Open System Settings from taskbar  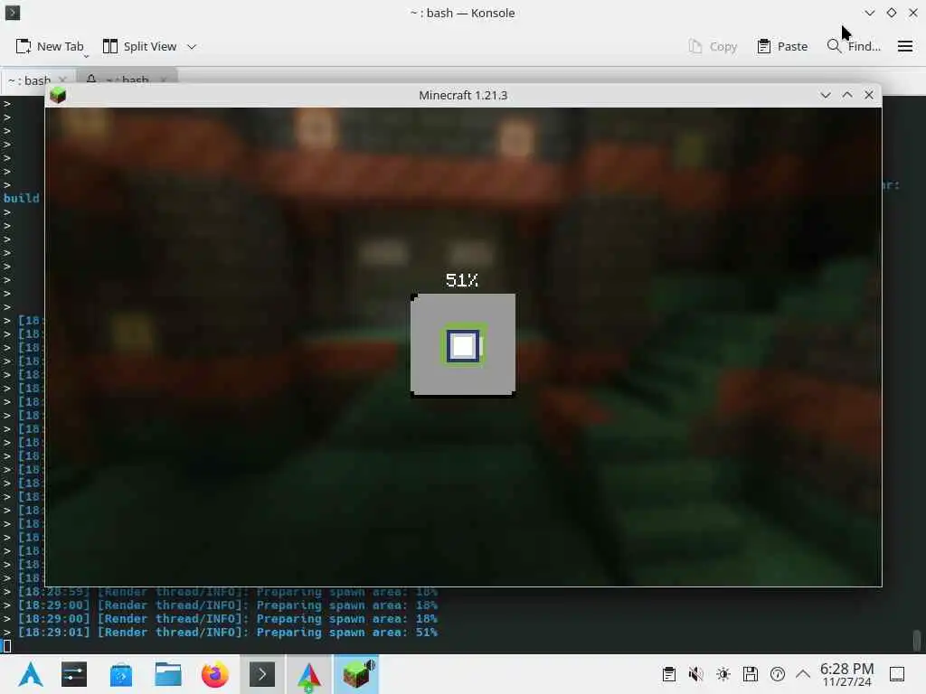74,674
